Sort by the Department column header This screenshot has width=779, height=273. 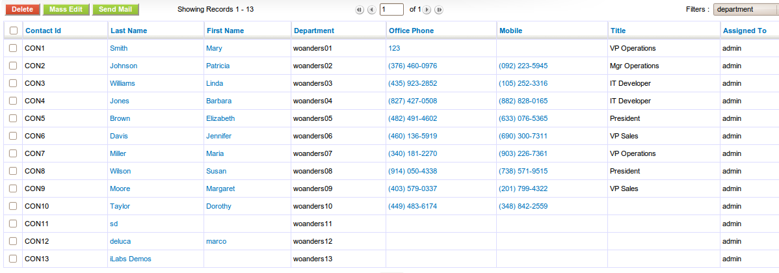pyautogui.click(x=314, y=31)
